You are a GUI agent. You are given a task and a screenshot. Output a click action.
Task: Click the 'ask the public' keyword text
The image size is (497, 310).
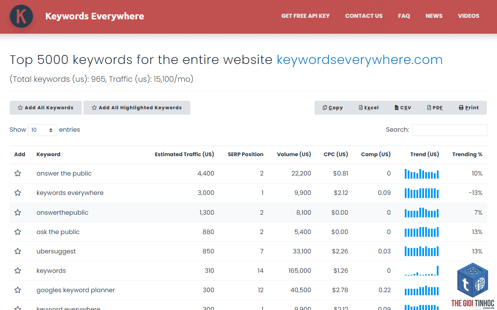tap(58, 232)
